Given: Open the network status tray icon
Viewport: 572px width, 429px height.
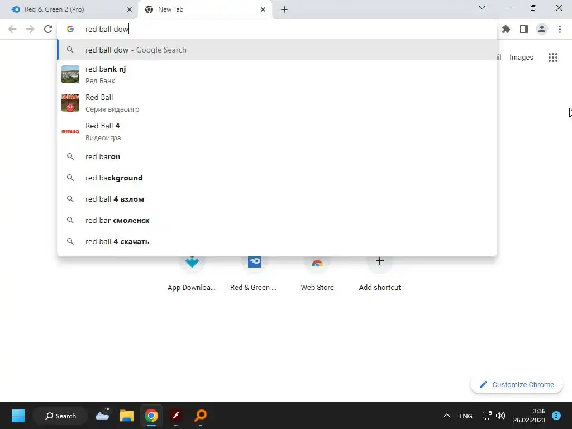Looking at the screenshot, I should [x=487, y=416].
